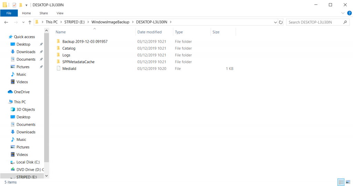Open Videos under This PC
The image size is (353, 186).
(x=22, y=155)
